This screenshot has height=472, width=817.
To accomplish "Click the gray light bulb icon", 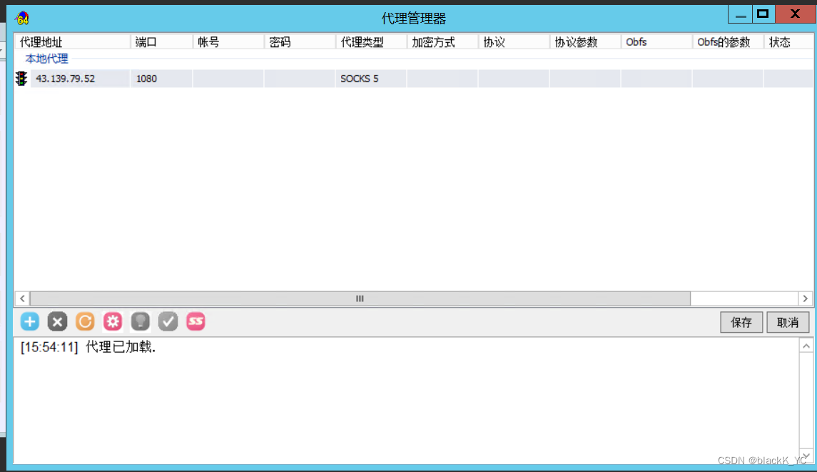I will click(140, 322).
